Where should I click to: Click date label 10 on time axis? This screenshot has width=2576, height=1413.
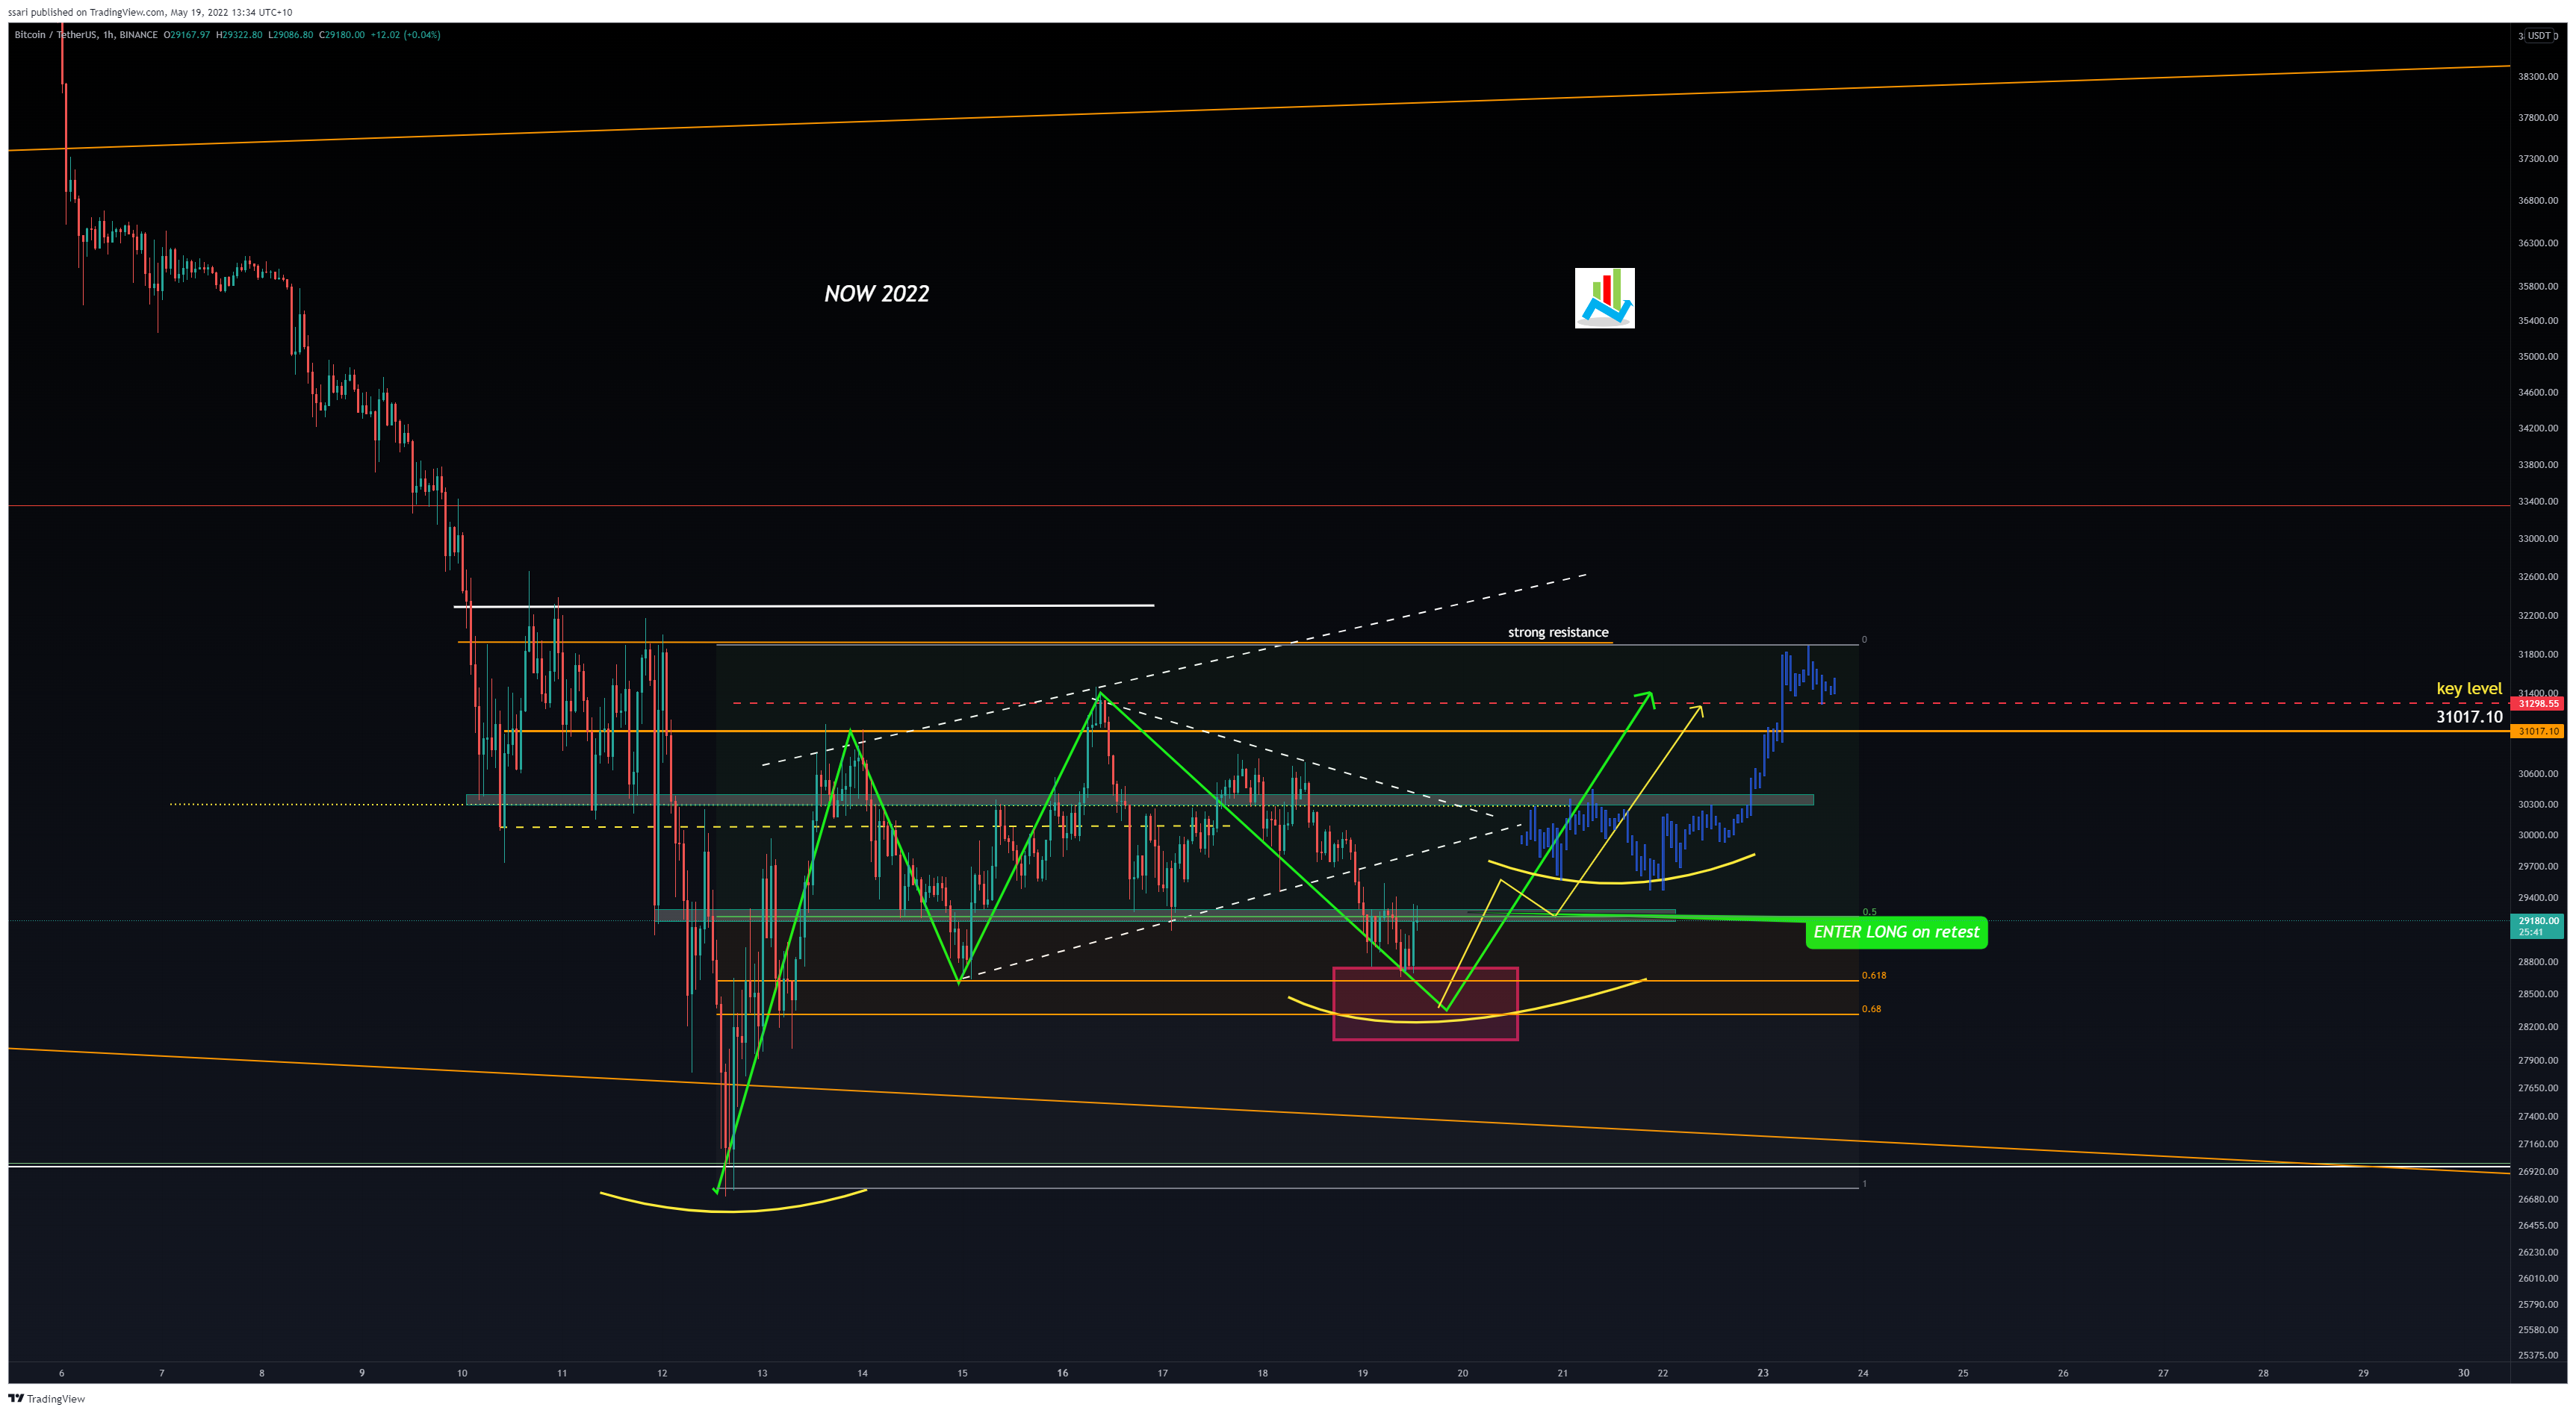point(462,1373)
